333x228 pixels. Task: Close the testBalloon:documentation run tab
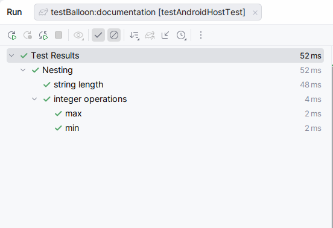point(255,13)
